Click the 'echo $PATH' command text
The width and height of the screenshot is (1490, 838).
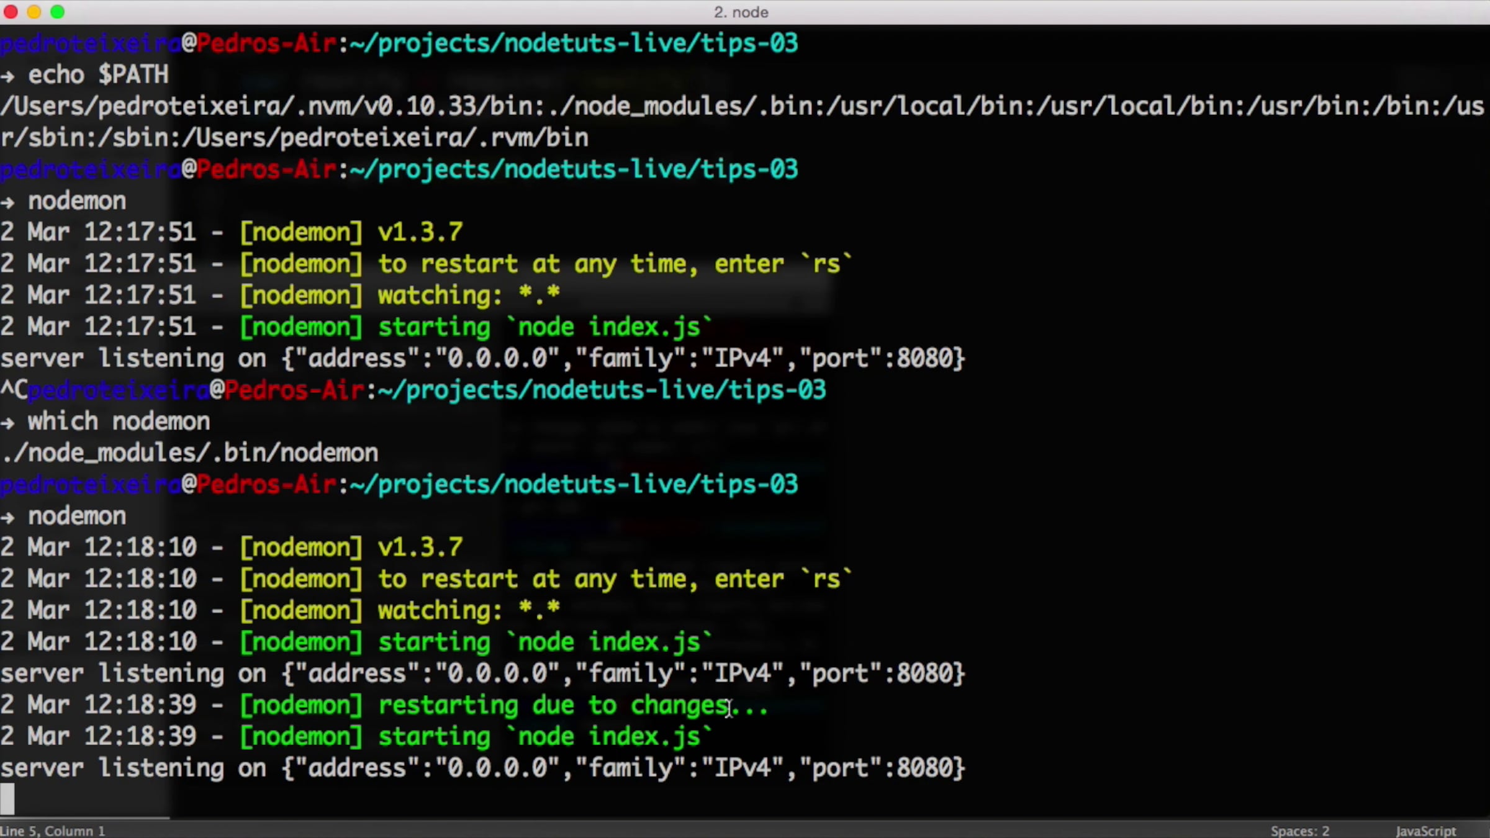[98, 75]
